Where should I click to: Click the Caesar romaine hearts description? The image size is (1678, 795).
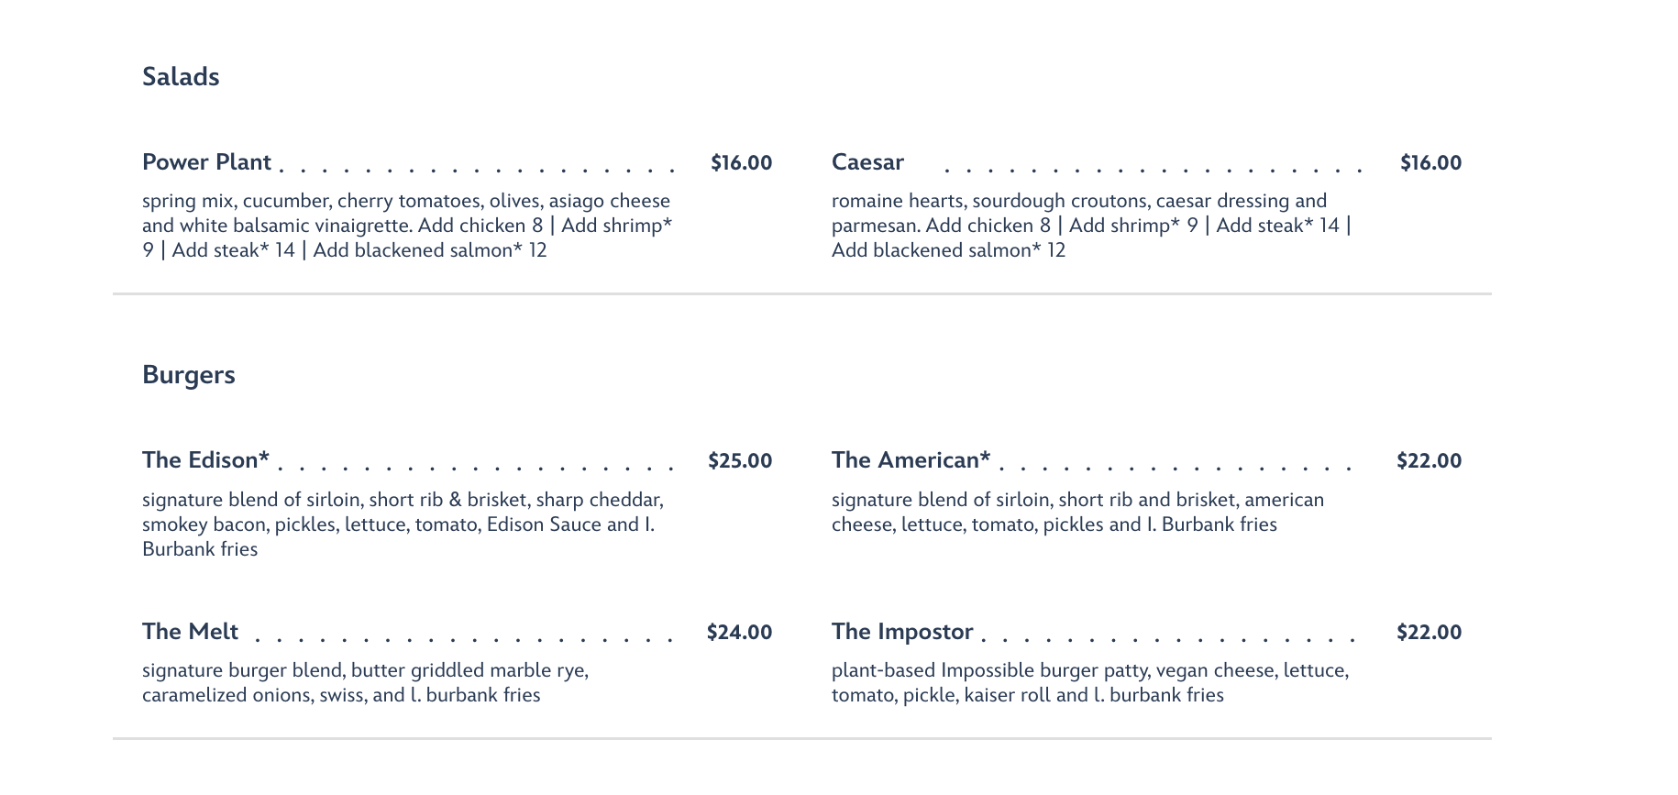point(1091,226)
